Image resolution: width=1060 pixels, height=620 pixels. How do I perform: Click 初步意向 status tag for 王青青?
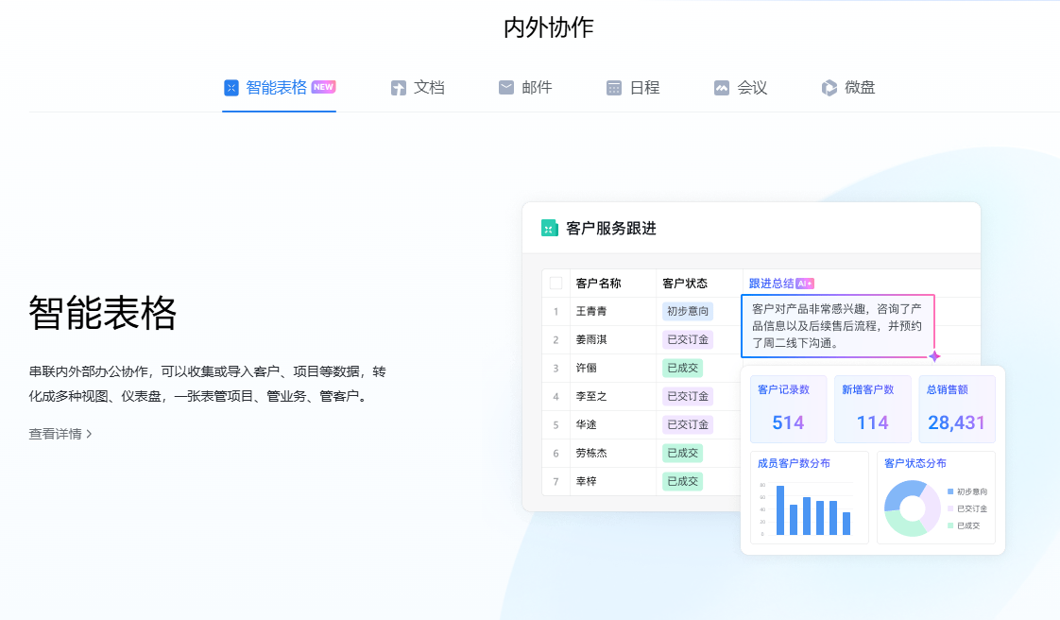pyautogui.click(x=688, y=311)
